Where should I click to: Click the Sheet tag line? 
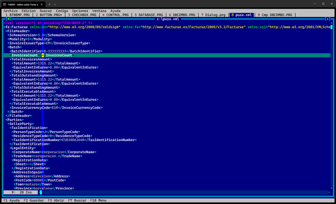click(29, 164)
